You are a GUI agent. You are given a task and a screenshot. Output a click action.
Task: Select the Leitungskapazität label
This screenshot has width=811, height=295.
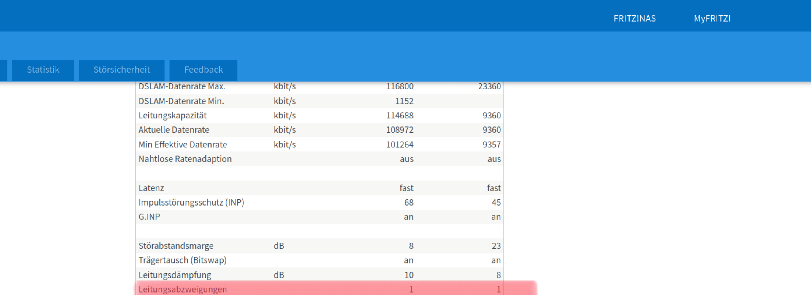172,116
